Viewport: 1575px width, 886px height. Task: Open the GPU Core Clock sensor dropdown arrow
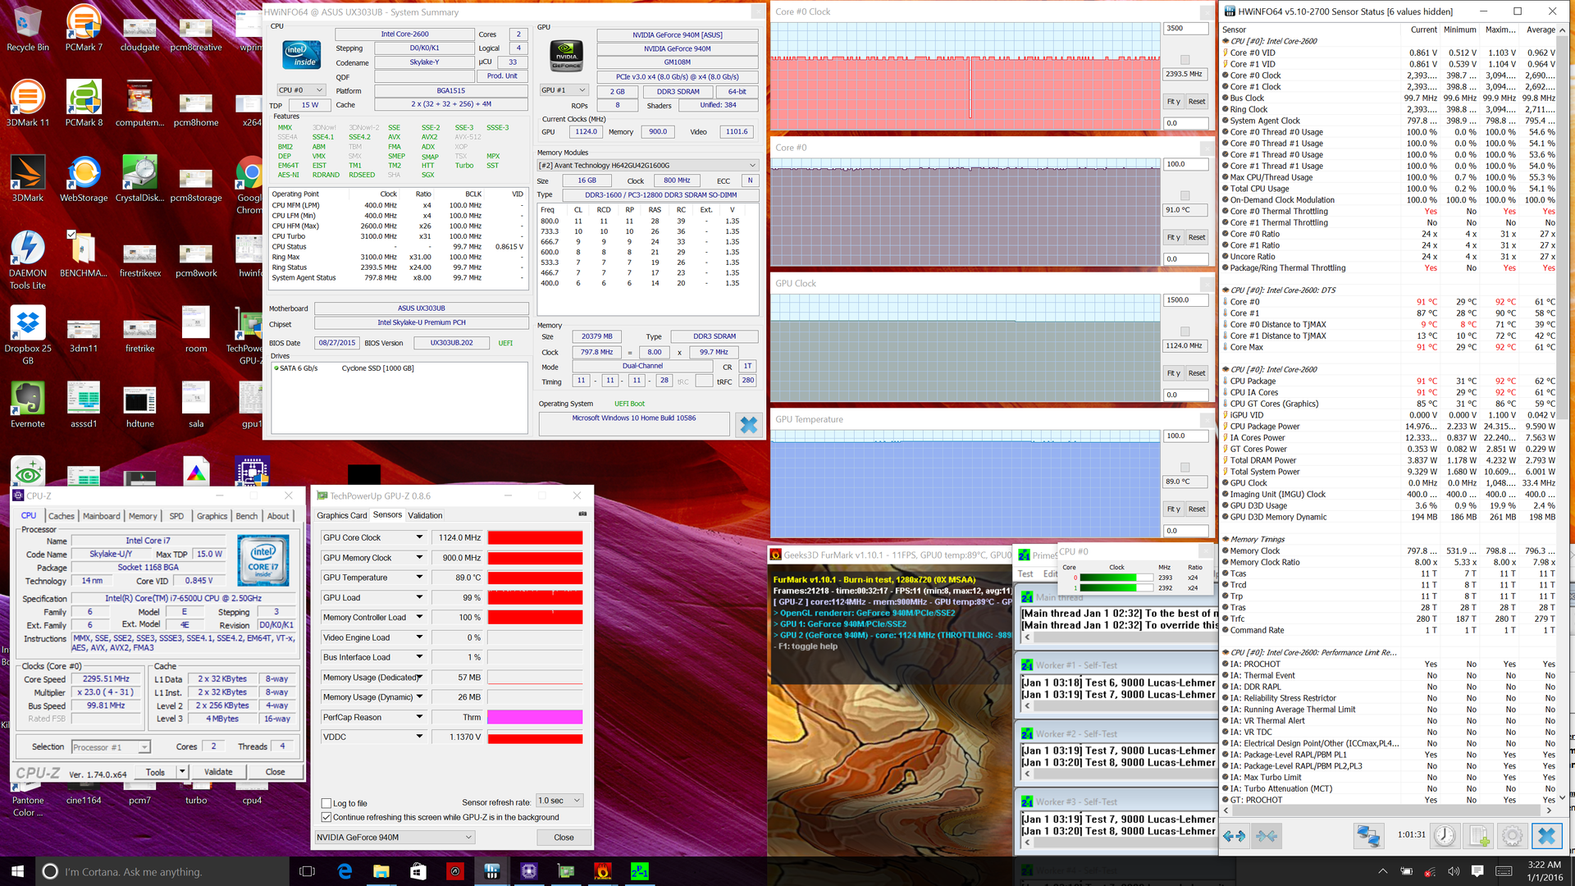coord(419,537)
